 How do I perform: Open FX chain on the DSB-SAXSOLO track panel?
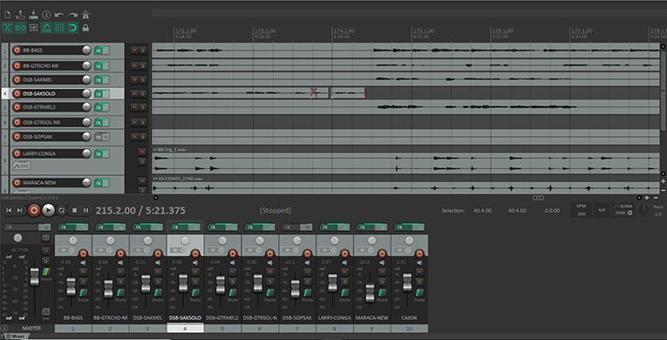[x=99, y=93]
